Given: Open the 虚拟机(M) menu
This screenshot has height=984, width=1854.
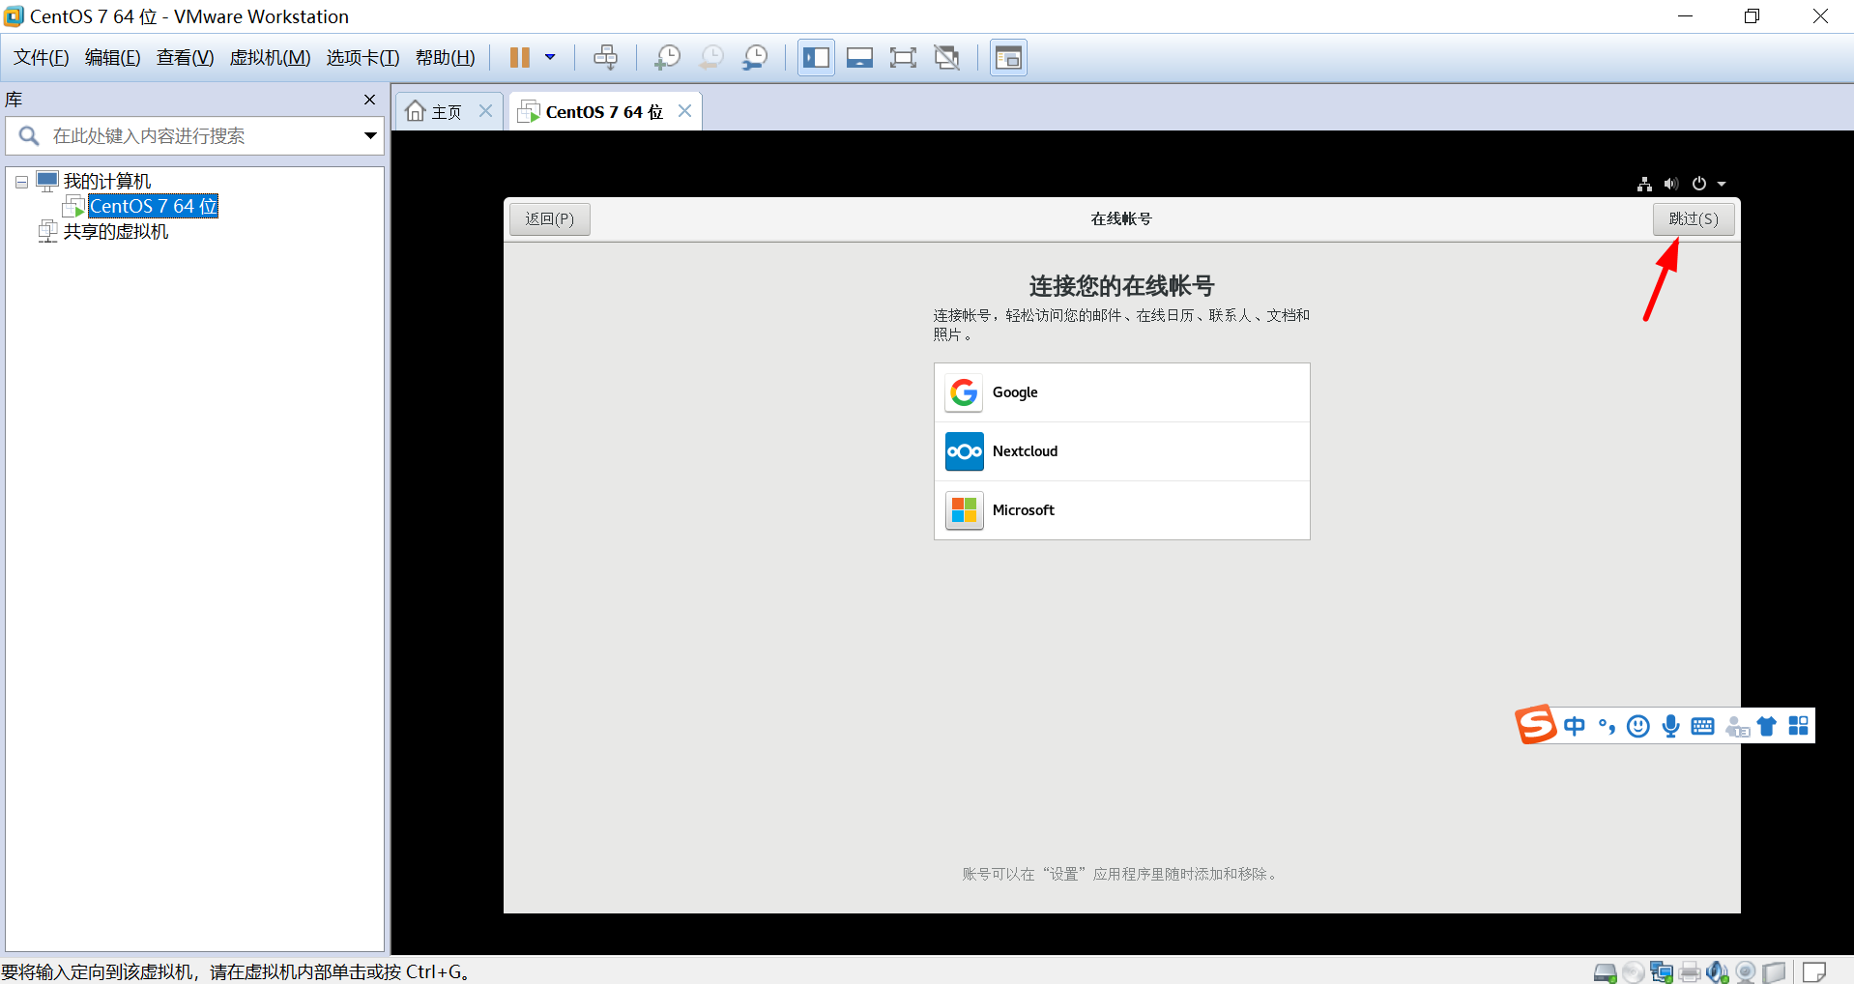Looking at the screenshot, I should tap(270, 58).
